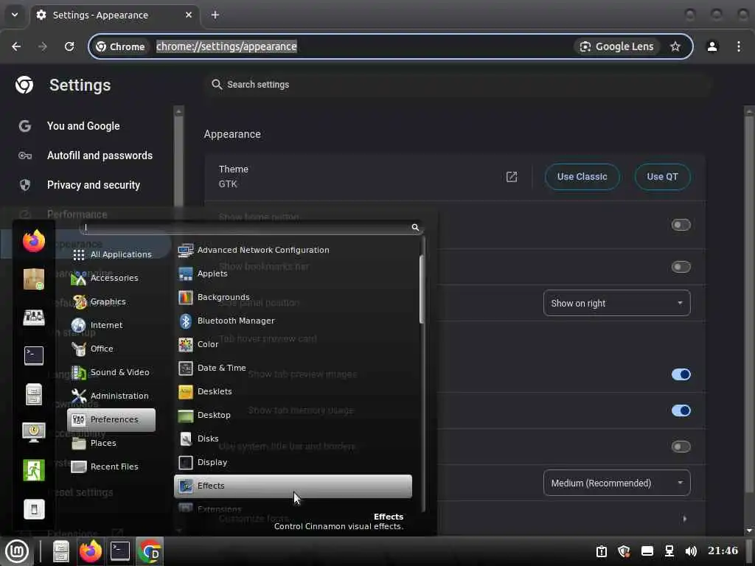Open the theme external link icon
Image resolution: width=755 pixels, height=566 pixels.
[512, 177]
